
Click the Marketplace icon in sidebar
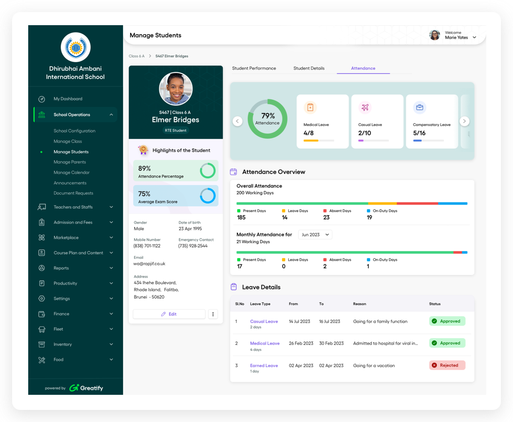42,238
